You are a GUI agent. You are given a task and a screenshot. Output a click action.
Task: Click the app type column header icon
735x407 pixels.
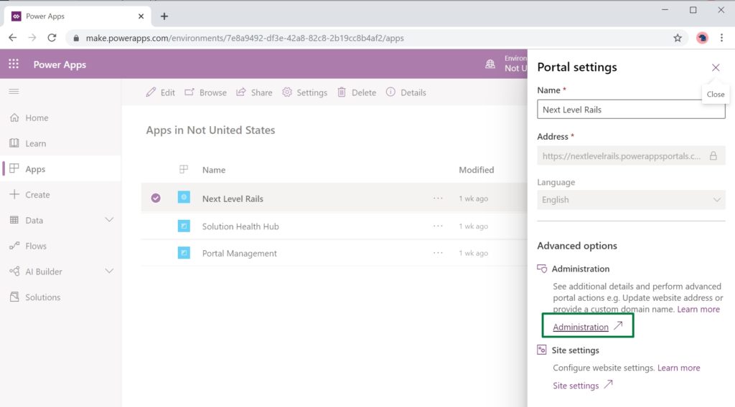(x=184, y=169)
